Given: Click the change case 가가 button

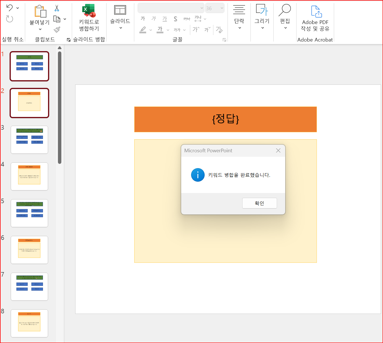Looking at the screenshot, I should 177,30.
